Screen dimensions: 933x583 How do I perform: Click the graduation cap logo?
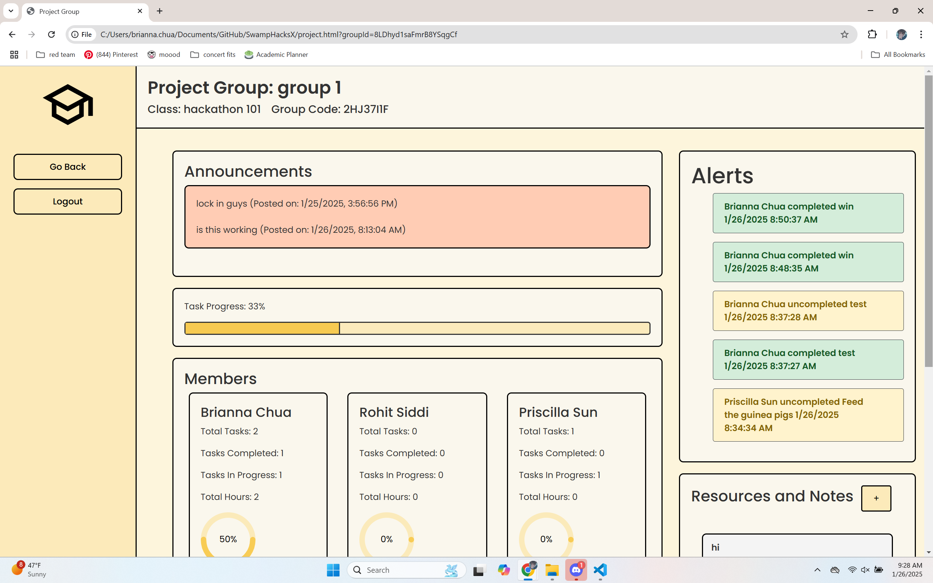click(x=68, y=104)
